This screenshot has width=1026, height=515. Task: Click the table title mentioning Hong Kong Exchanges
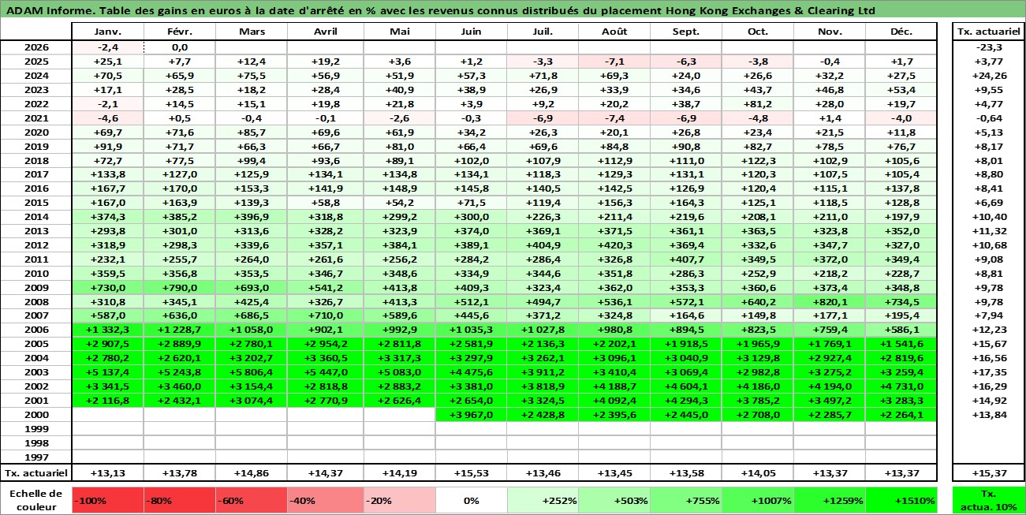click(x=440, y=11)
